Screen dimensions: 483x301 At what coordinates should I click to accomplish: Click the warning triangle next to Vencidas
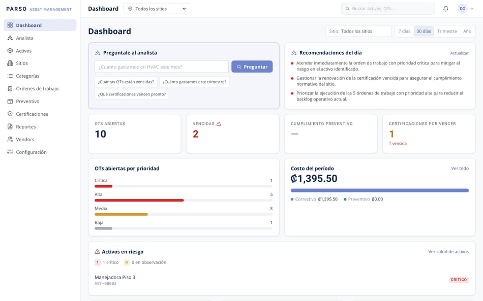219,123
